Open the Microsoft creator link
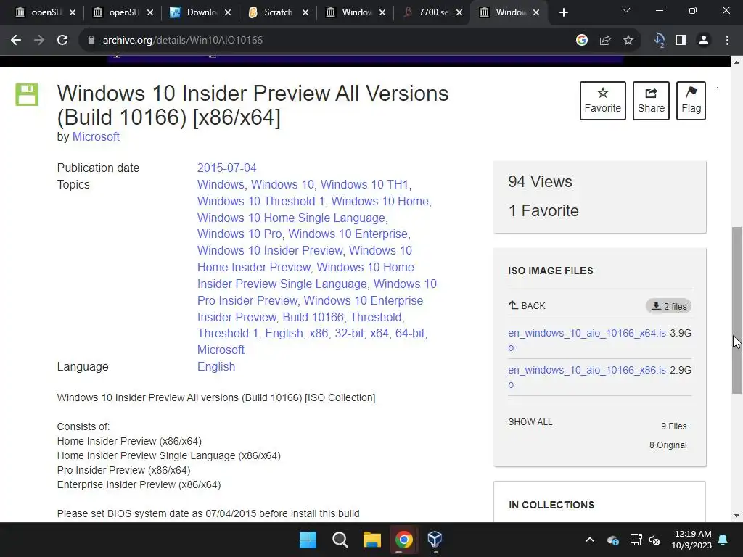 (96, 136)
